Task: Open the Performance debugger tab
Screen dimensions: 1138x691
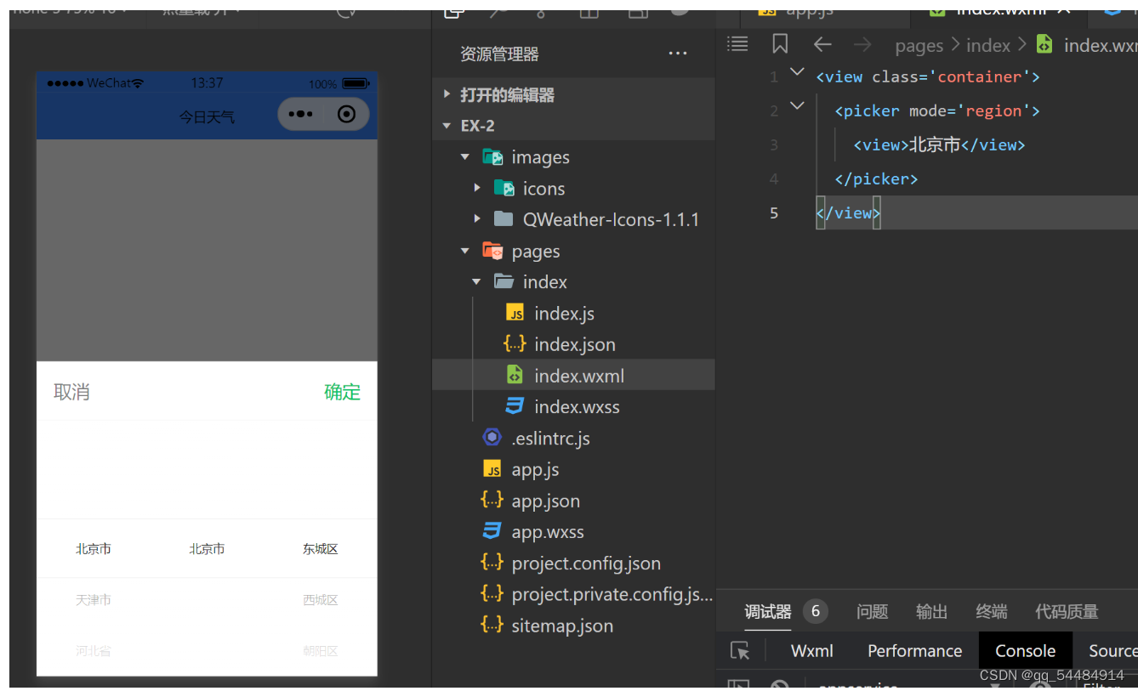Action: point(914,651)
